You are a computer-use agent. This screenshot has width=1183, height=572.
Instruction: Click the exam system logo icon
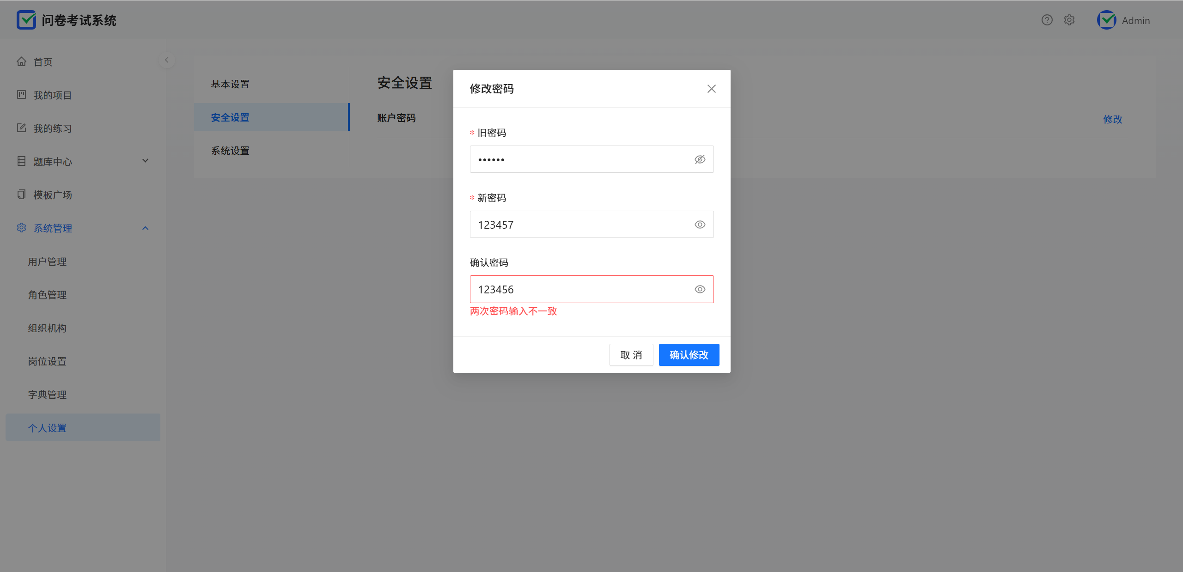[x=26, y=20]
